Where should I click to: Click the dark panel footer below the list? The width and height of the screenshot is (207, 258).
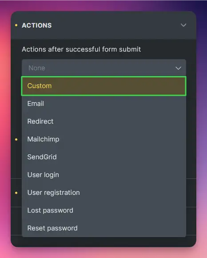click(x=103, y=241)
